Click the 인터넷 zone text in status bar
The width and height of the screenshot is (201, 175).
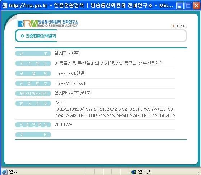144,171
